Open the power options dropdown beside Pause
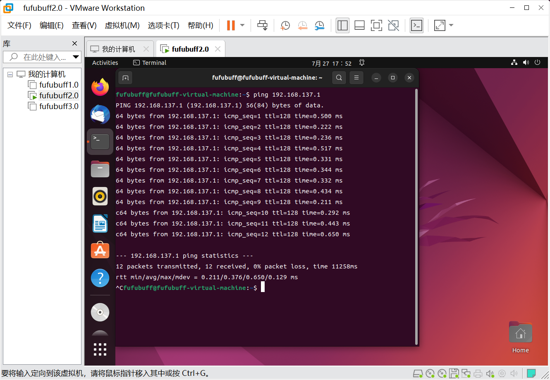The image size is (550, 380). click(x=242, y=25)
